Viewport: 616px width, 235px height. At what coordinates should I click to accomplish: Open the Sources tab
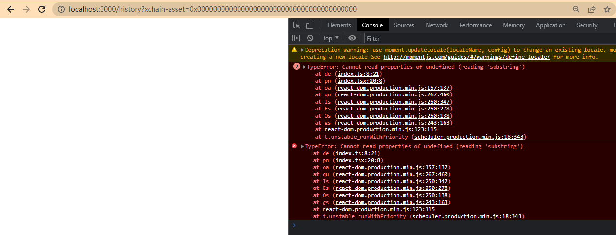pos(404,25)
